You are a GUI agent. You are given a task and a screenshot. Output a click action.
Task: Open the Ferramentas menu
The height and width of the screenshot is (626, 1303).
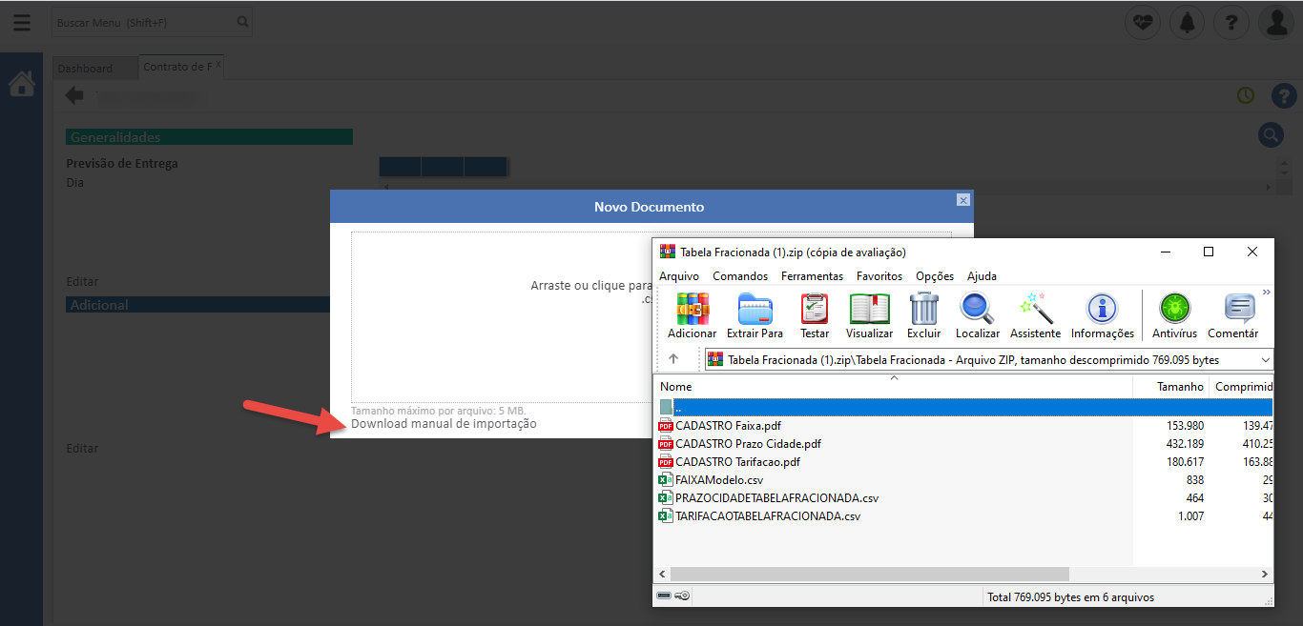(x=812, y=276)
